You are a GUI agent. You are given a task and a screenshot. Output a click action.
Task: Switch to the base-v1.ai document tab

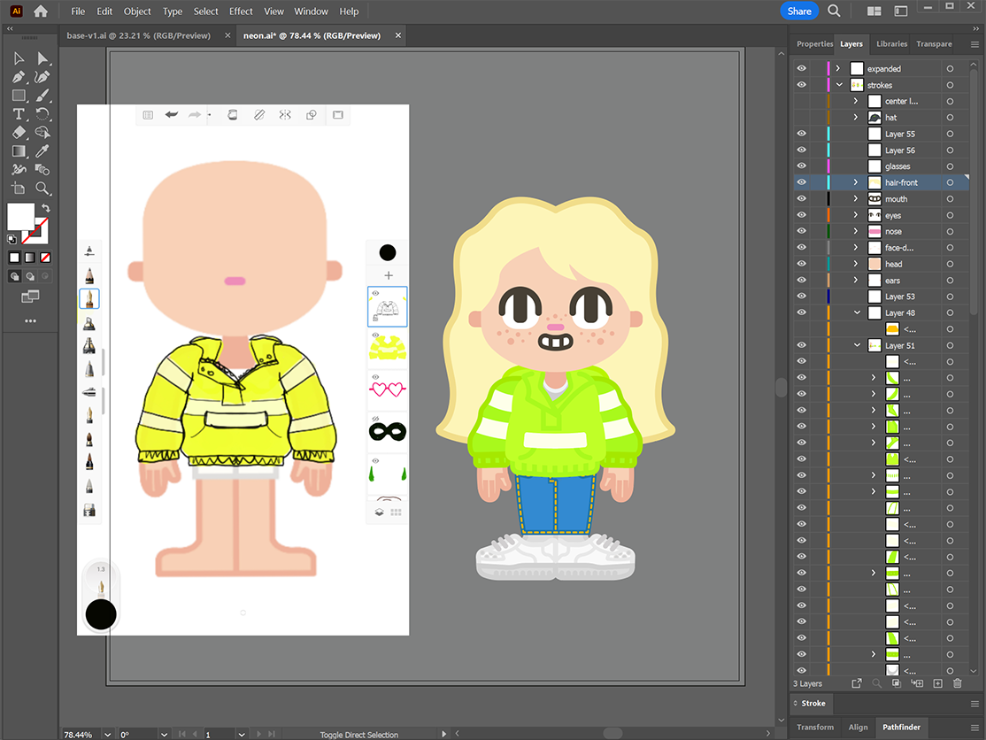coord(138,35)
